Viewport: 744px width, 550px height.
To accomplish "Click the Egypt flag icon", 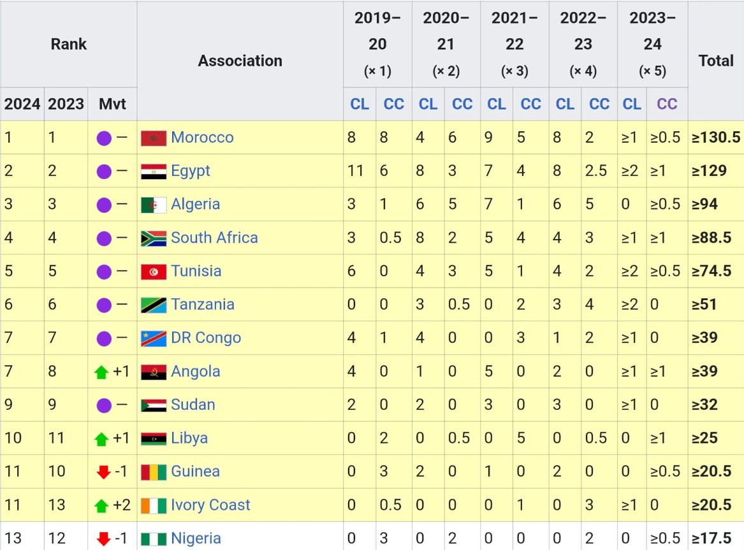I will click(x=154, y=171).
